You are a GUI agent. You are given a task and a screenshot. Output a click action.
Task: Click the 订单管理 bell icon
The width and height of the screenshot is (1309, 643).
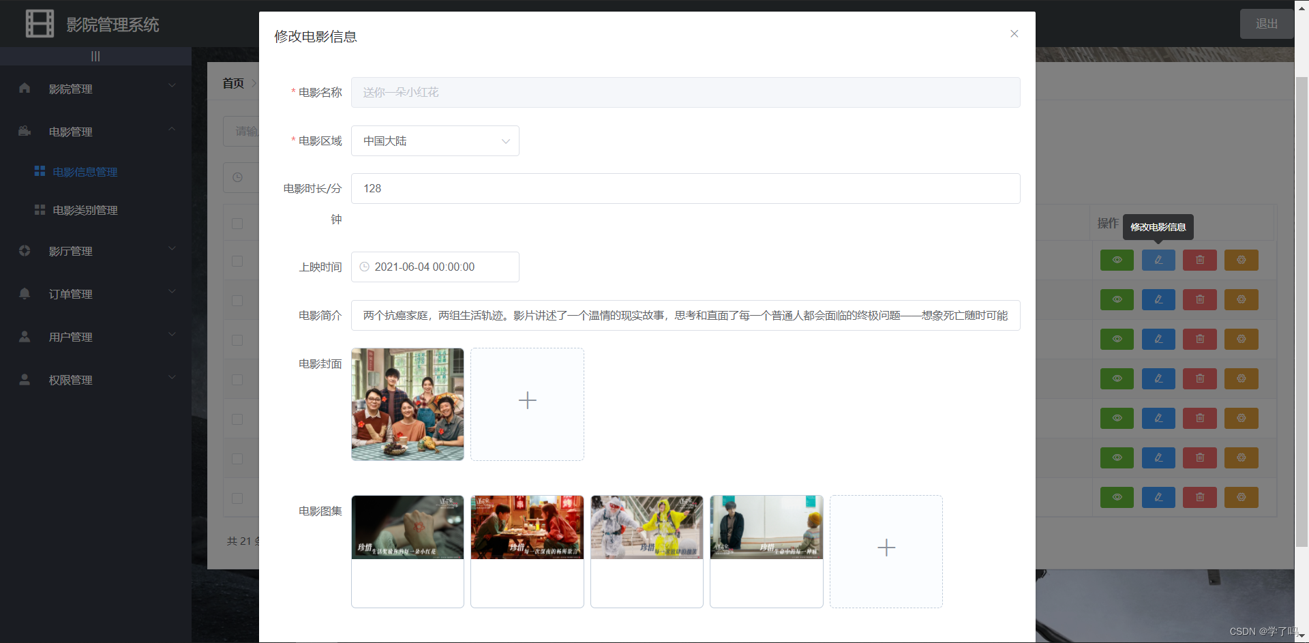tap(25, 293)
